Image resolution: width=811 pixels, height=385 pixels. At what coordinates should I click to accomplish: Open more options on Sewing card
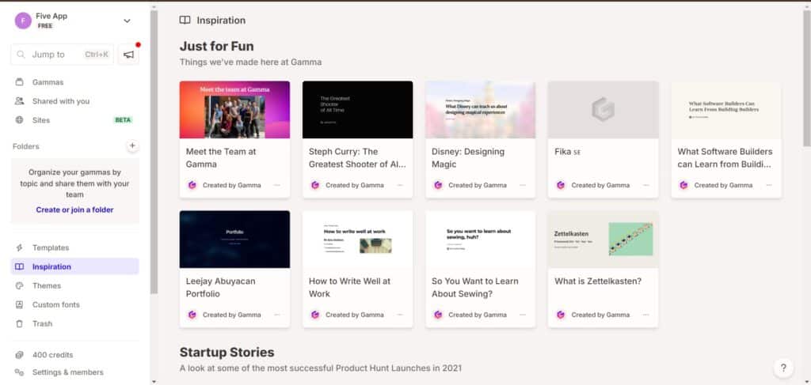[523, 315]
